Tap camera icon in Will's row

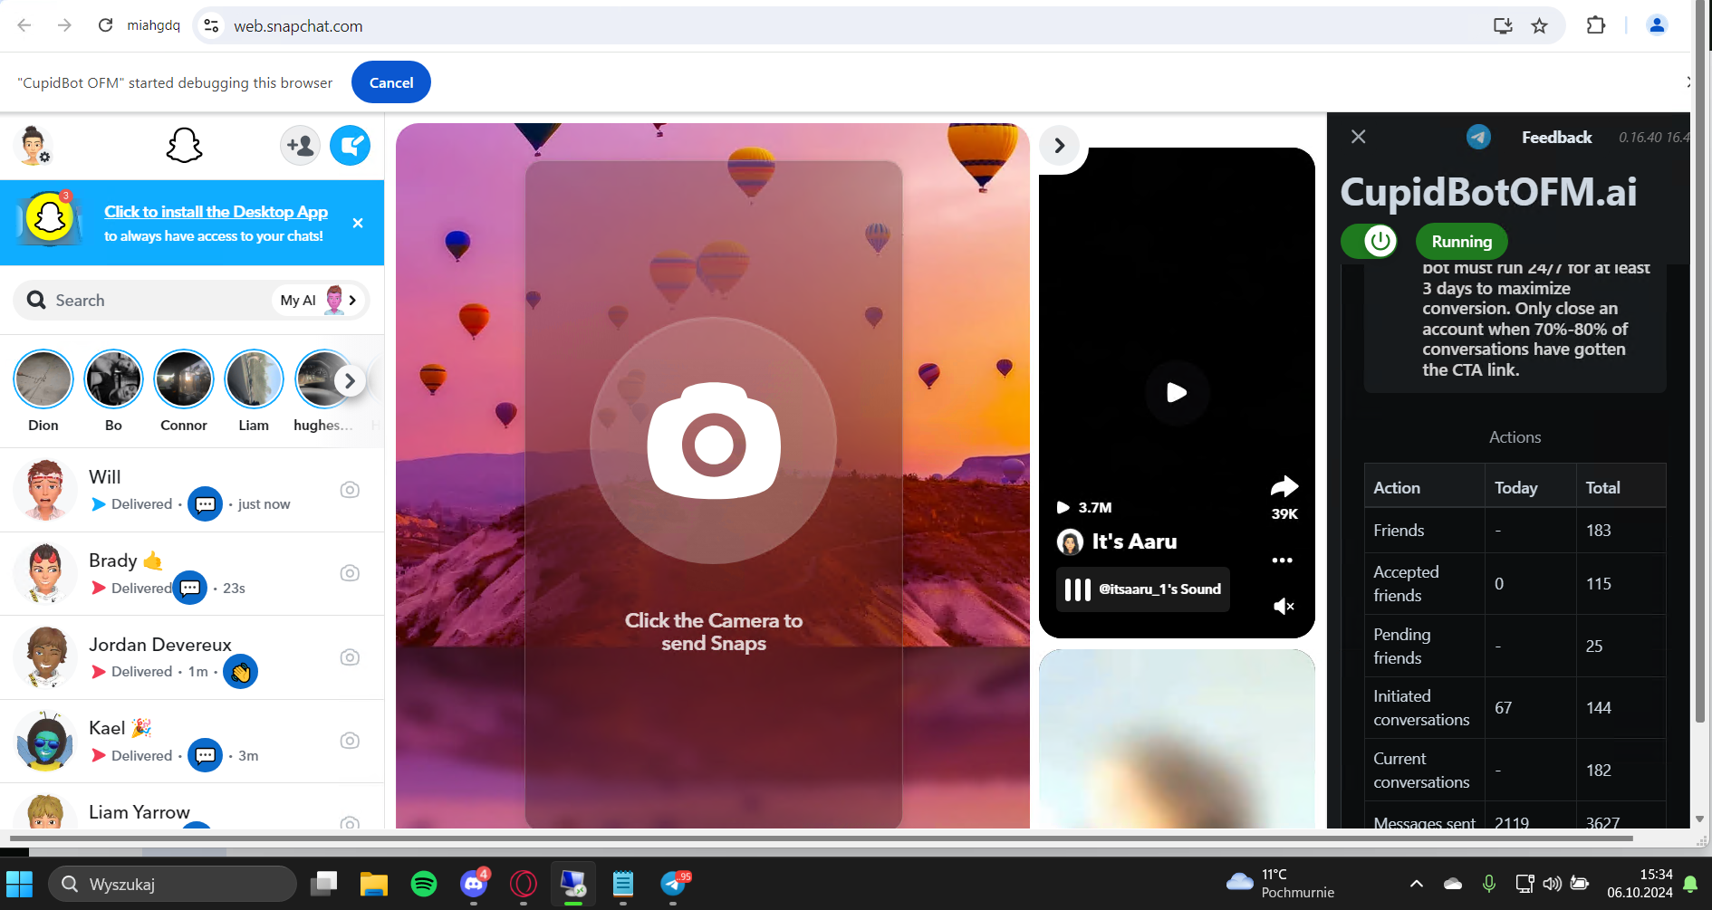350,490
